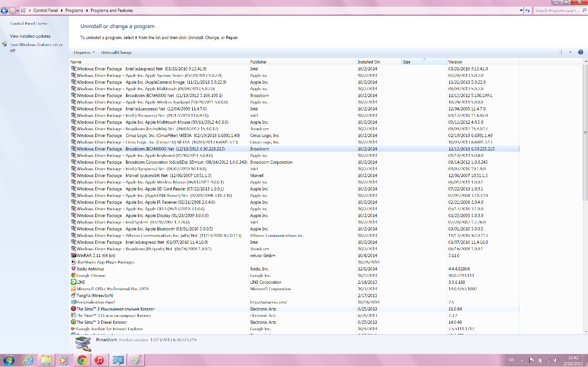Viewport: 588px width, 367px height.
Task: Open the change-your-view options dropdown arrow
Action: coord(570,52)
